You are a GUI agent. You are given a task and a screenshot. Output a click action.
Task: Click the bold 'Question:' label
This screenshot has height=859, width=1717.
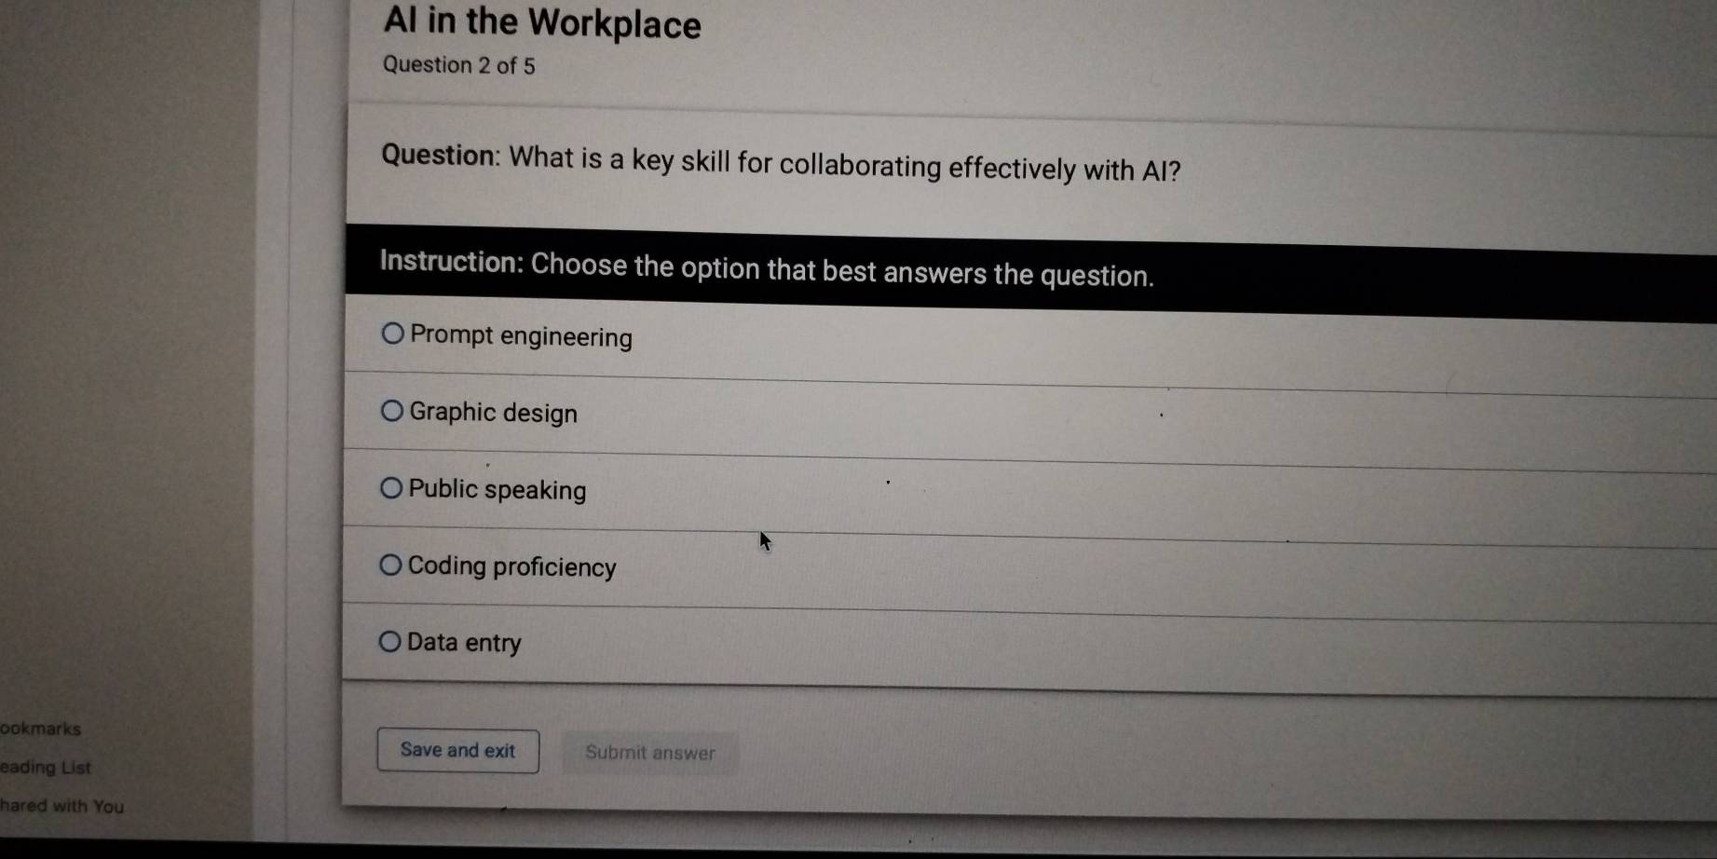(x=442, y=156)
